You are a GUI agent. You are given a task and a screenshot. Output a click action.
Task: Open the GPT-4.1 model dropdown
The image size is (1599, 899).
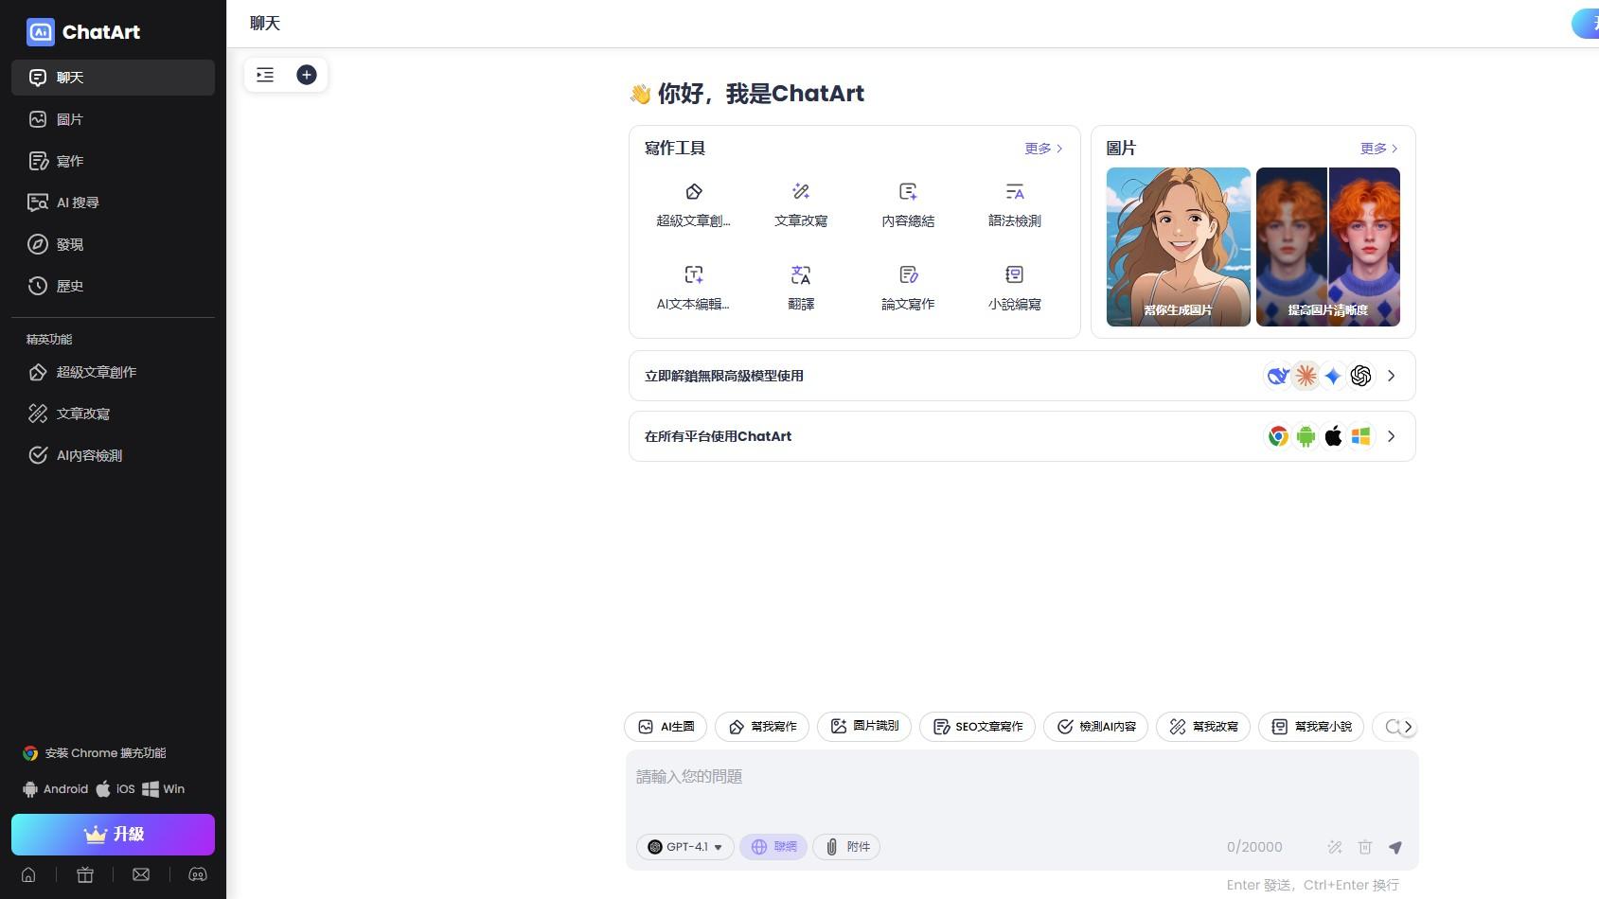[685, 847]
